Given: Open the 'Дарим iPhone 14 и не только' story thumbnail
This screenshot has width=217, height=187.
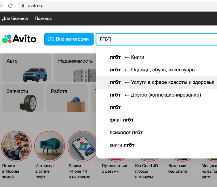Looking at the screenshot, I should (x=82, y=146).
